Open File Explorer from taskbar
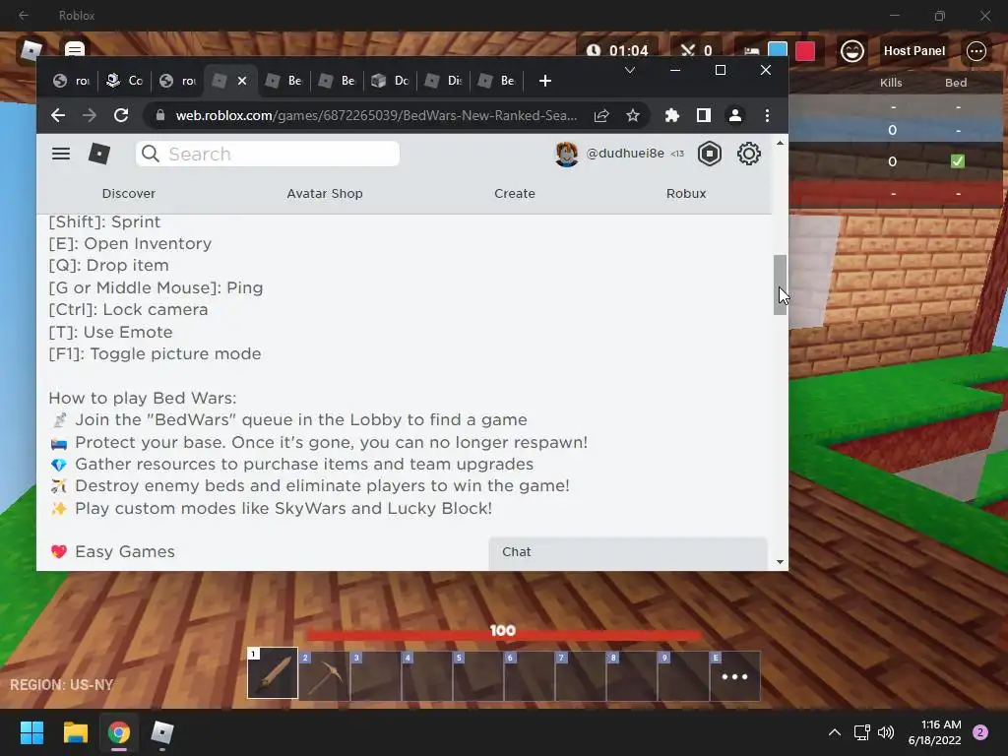1008x756 pixels. [75, 732]
